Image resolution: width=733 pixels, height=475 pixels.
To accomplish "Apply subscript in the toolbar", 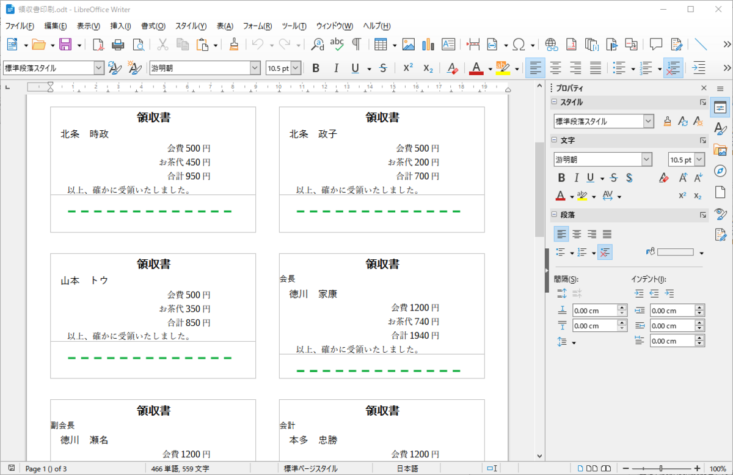I will point(428,68).
